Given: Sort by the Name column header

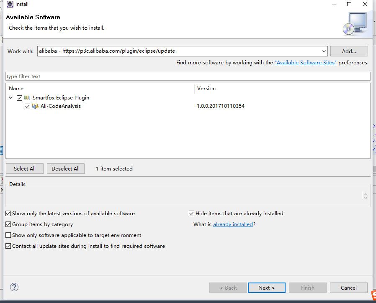Looking at the screenshot, I should pos(100,89).
